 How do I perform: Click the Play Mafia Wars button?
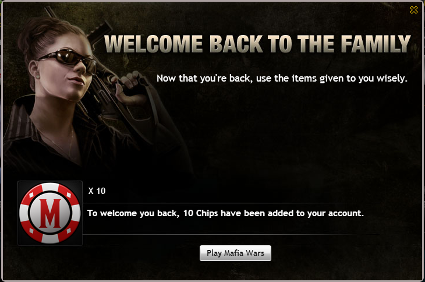(x=235, y=253)
